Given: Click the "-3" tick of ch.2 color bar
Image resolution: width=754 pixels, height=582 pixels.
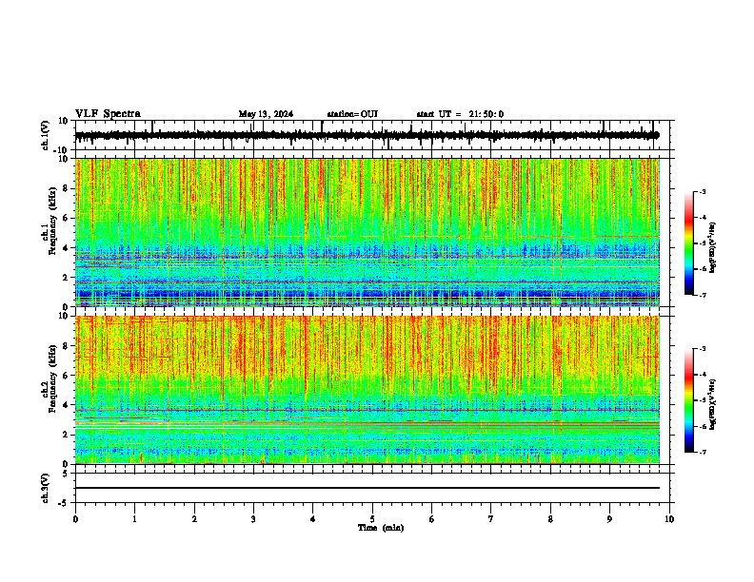Looking at the screenshot, I should (702, 349).
